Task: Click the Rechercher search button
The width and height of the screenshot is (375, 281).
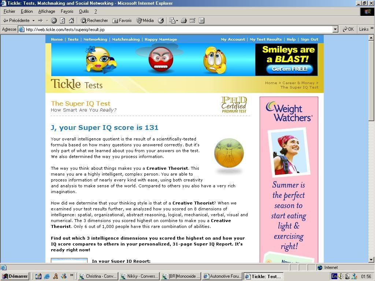Action: (x=94, y=20)
